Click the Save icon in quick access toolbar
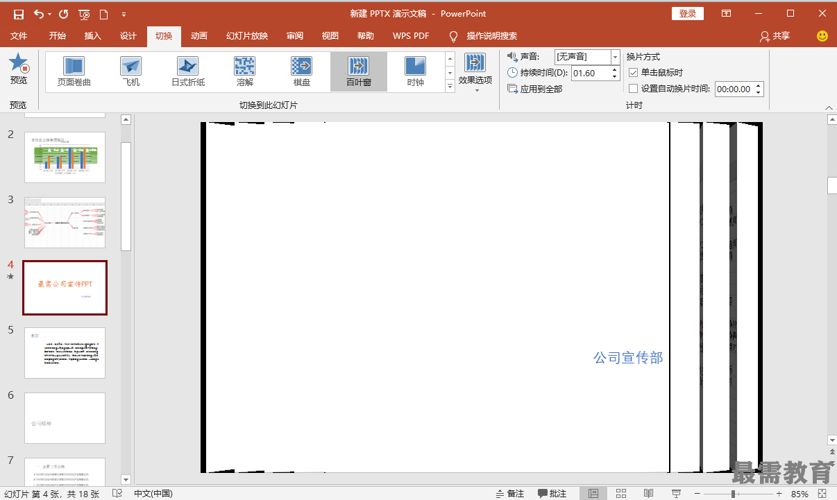The image size is (837, 500). [x=18, y=14]
